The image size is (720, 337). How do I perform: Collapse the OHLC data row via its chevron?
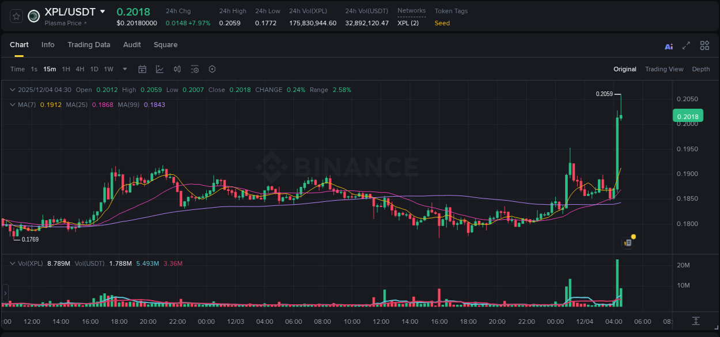12,90
